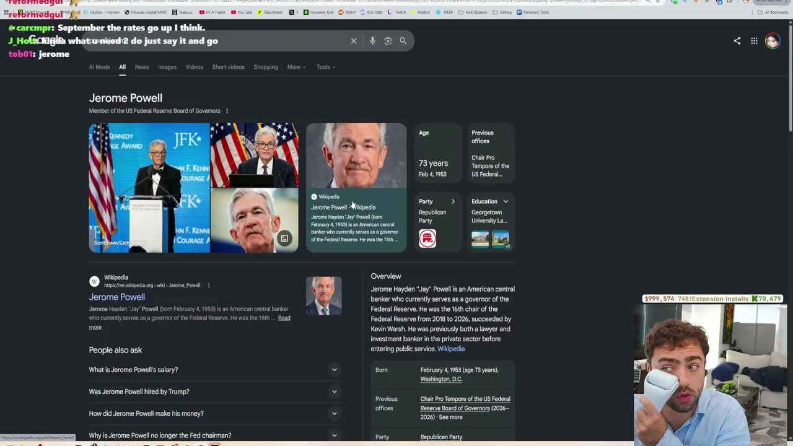Submit search with the magnifier icon
793x446 pixels.
tap(403, 41)
